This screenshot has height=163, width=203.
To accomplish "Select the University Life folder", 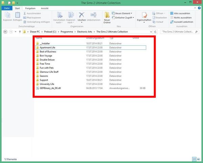I will [91, 84].
